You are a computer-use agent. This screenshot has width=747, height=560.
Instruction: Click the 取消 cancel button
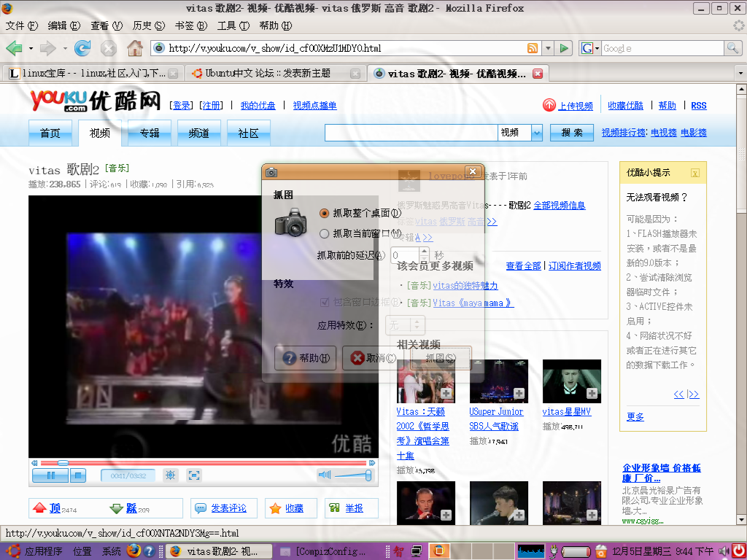pos(373,358)
